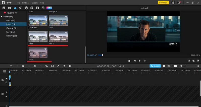
Task: Open the Help menu
Action: [42, 3]
